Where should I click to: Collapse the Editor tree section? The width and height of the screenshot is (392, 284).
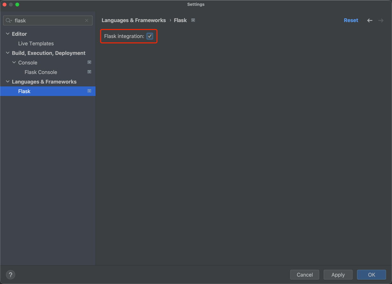coord(8,34)
